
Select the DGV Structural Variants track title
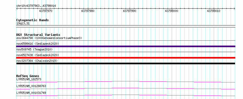click(x=38, y=35)
